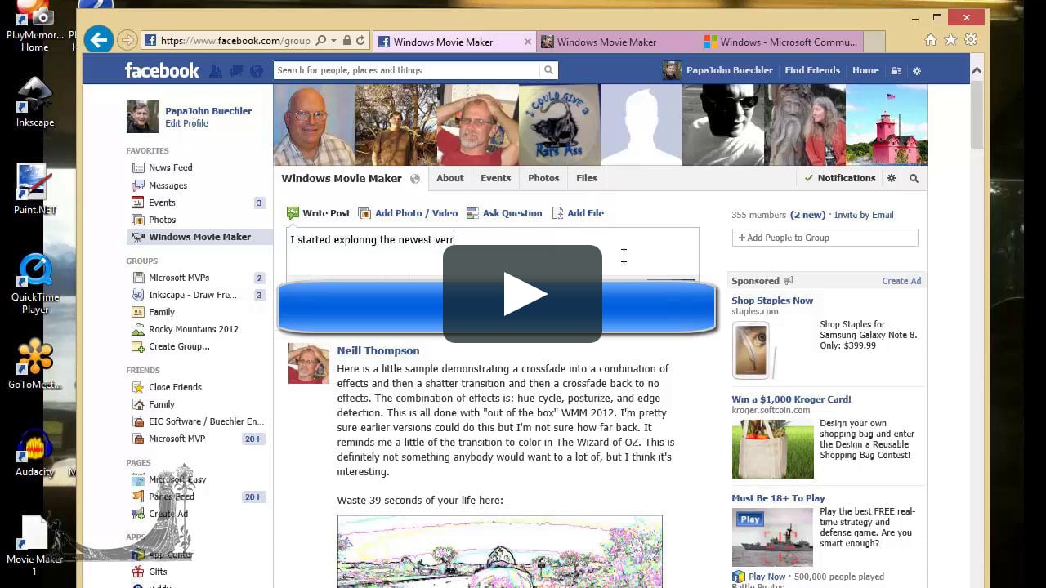Click Neill Thompson's profile picture
Image resolution: width=1046 pixels, height=588 pixels.
pos(308,363)
